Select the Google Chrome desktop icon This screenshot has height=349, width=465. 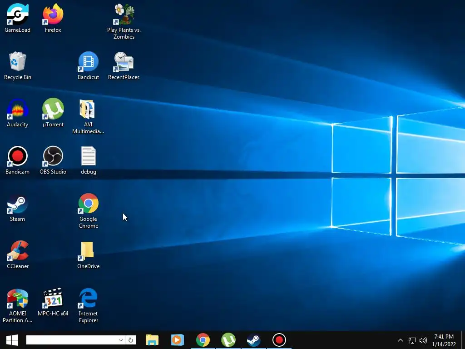tap(89, 211)
